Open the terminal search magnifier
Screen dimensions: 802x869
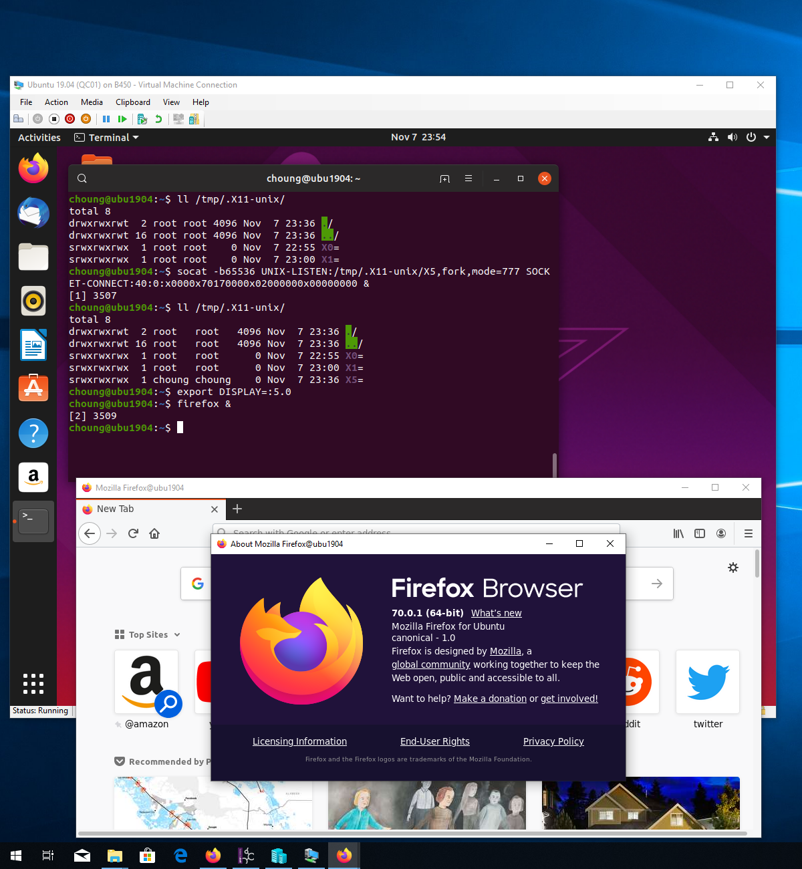82,178
